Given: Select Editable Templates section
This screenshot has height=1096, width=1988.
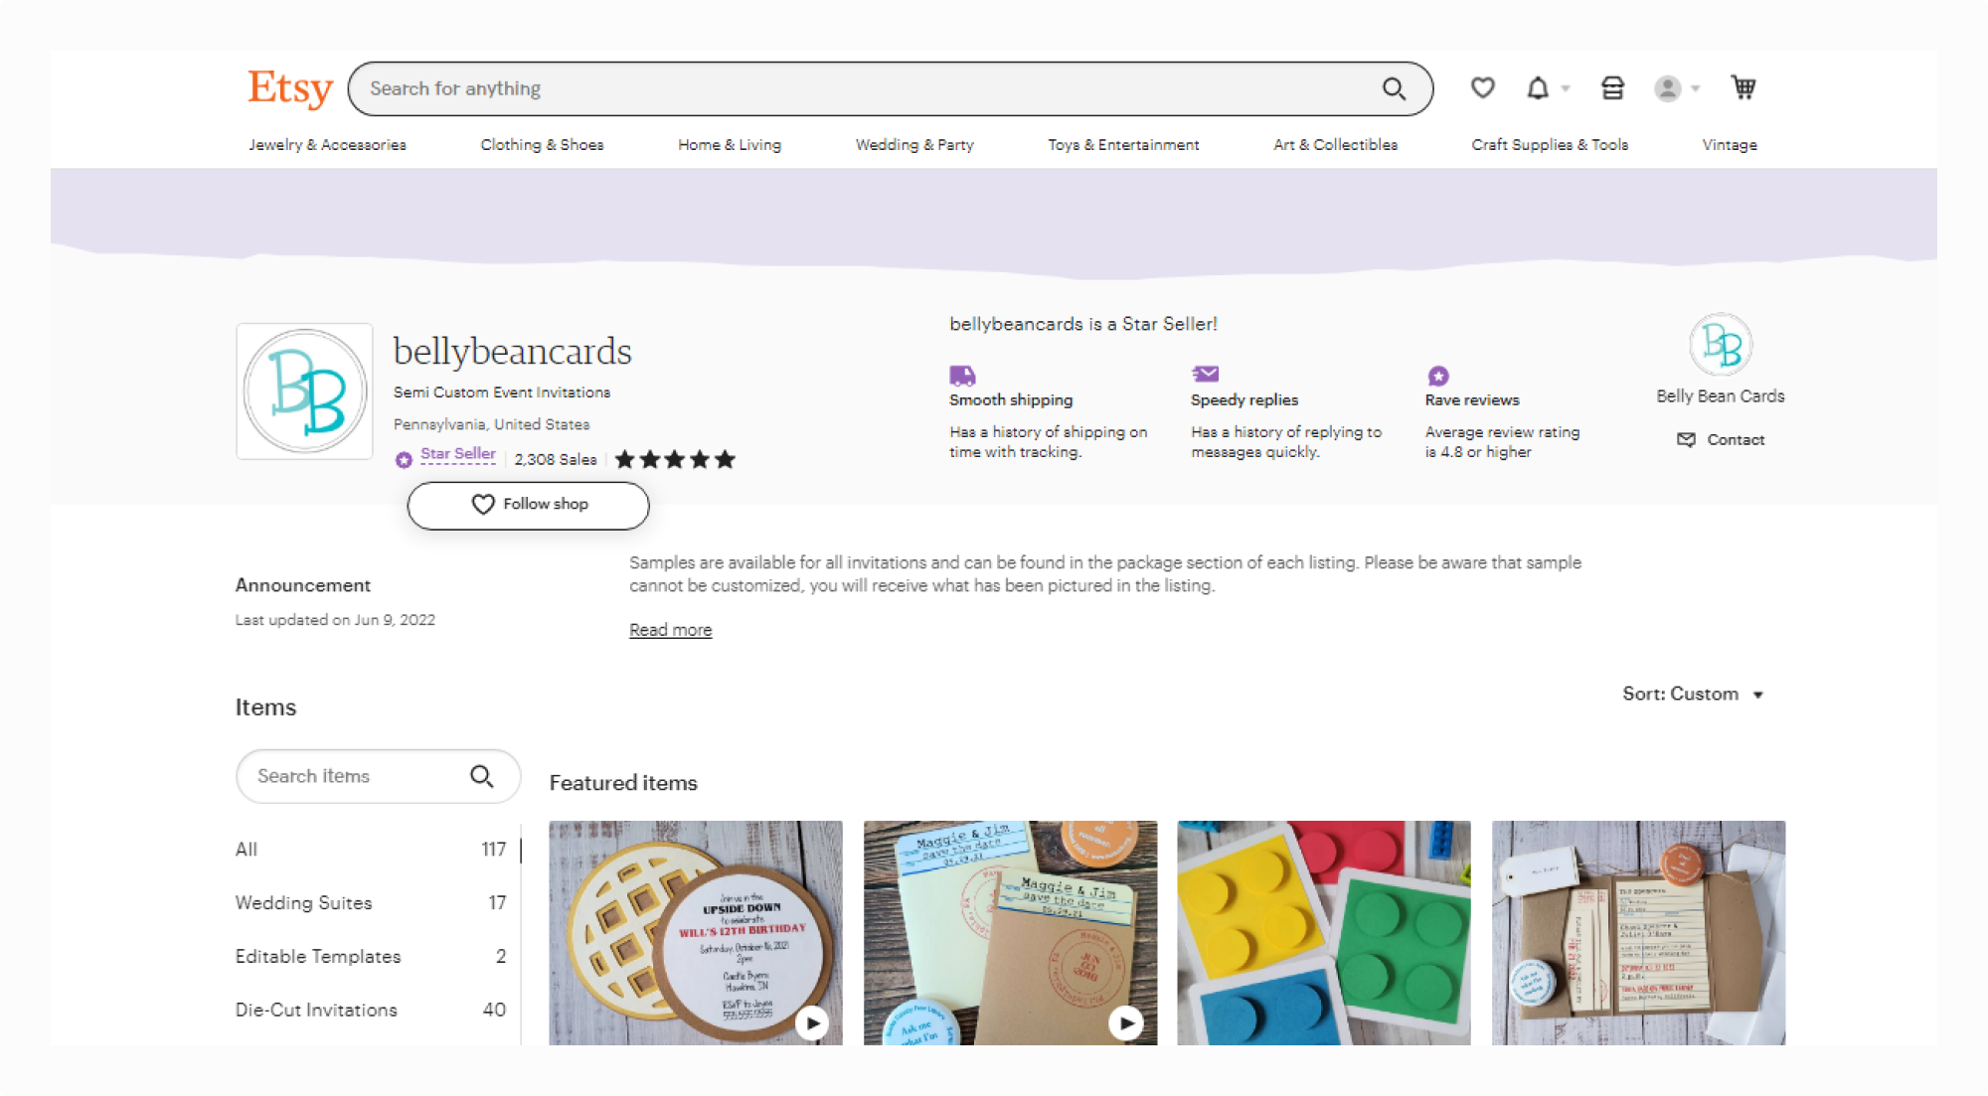Looking at the screenshot, I should 371,956.
